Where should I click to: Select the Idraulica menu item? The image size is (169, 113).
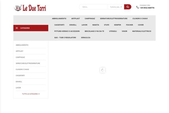(86, 38)
